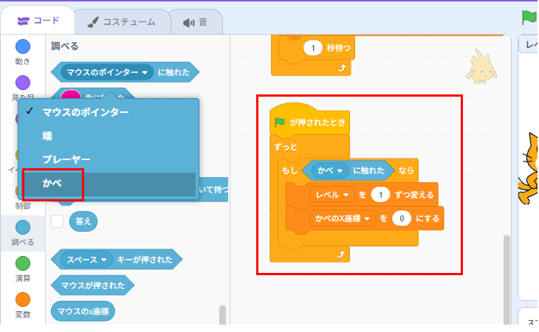Image resolution: width=539 pixels, height=332 pixels.
Task: Choose プレーヤー from the dropdown list
Action: (66, 159)
